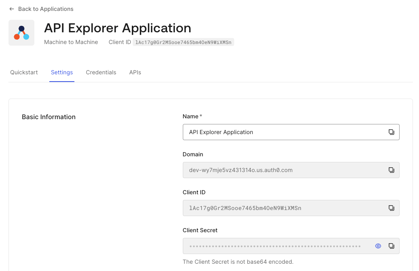
Task: Click the header Client ID badge
Action: click(x=183, y=42)
